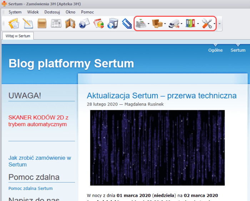Click the 'Pomoc zdalna Sertum' link

click(30, 189)
